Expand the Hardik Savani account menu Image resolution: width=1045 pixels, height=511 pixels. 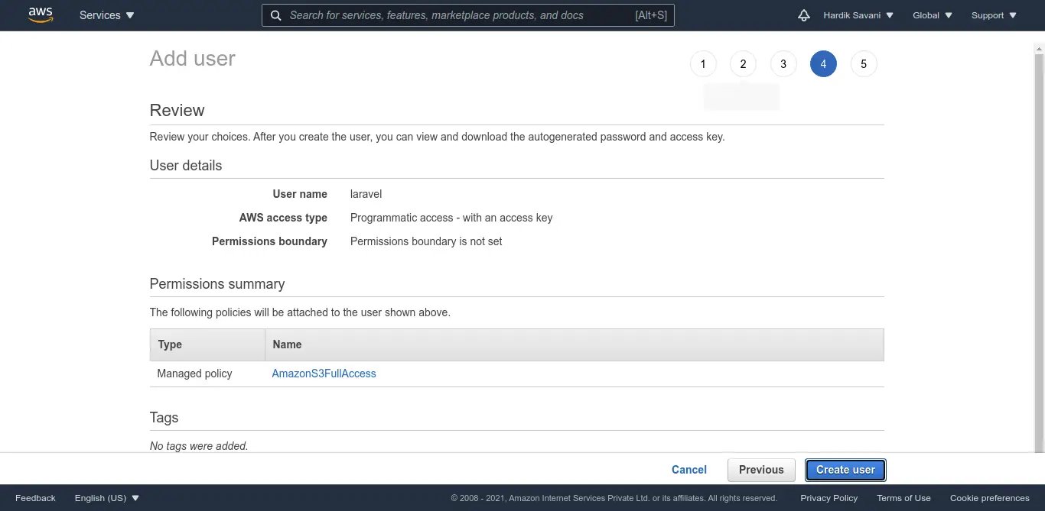(x=858, y=15)
